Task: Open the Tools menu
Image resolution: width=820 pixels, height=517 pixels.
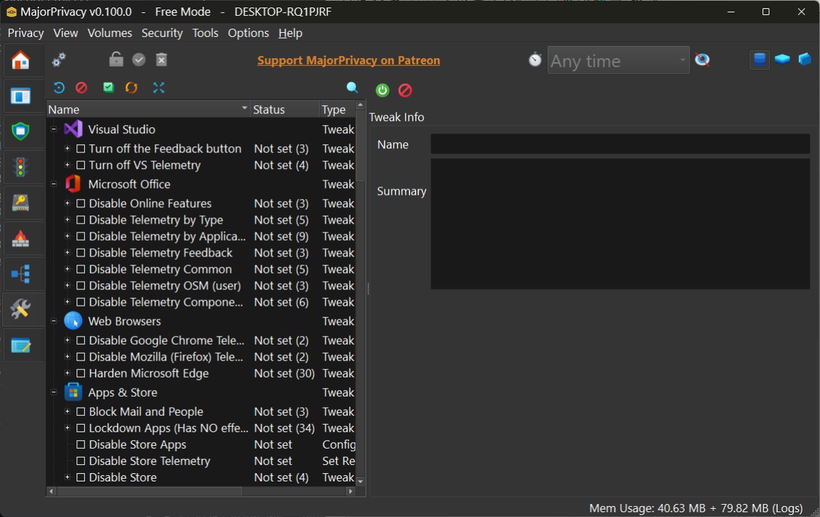Action: tap(205, 33)
